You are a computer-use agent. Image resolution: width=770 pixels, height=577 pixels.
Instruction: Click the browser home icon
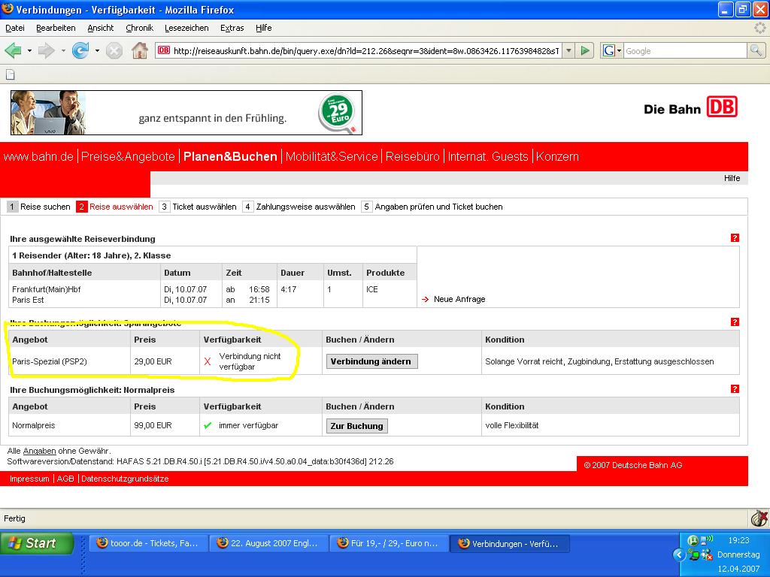tap(139, 51)
